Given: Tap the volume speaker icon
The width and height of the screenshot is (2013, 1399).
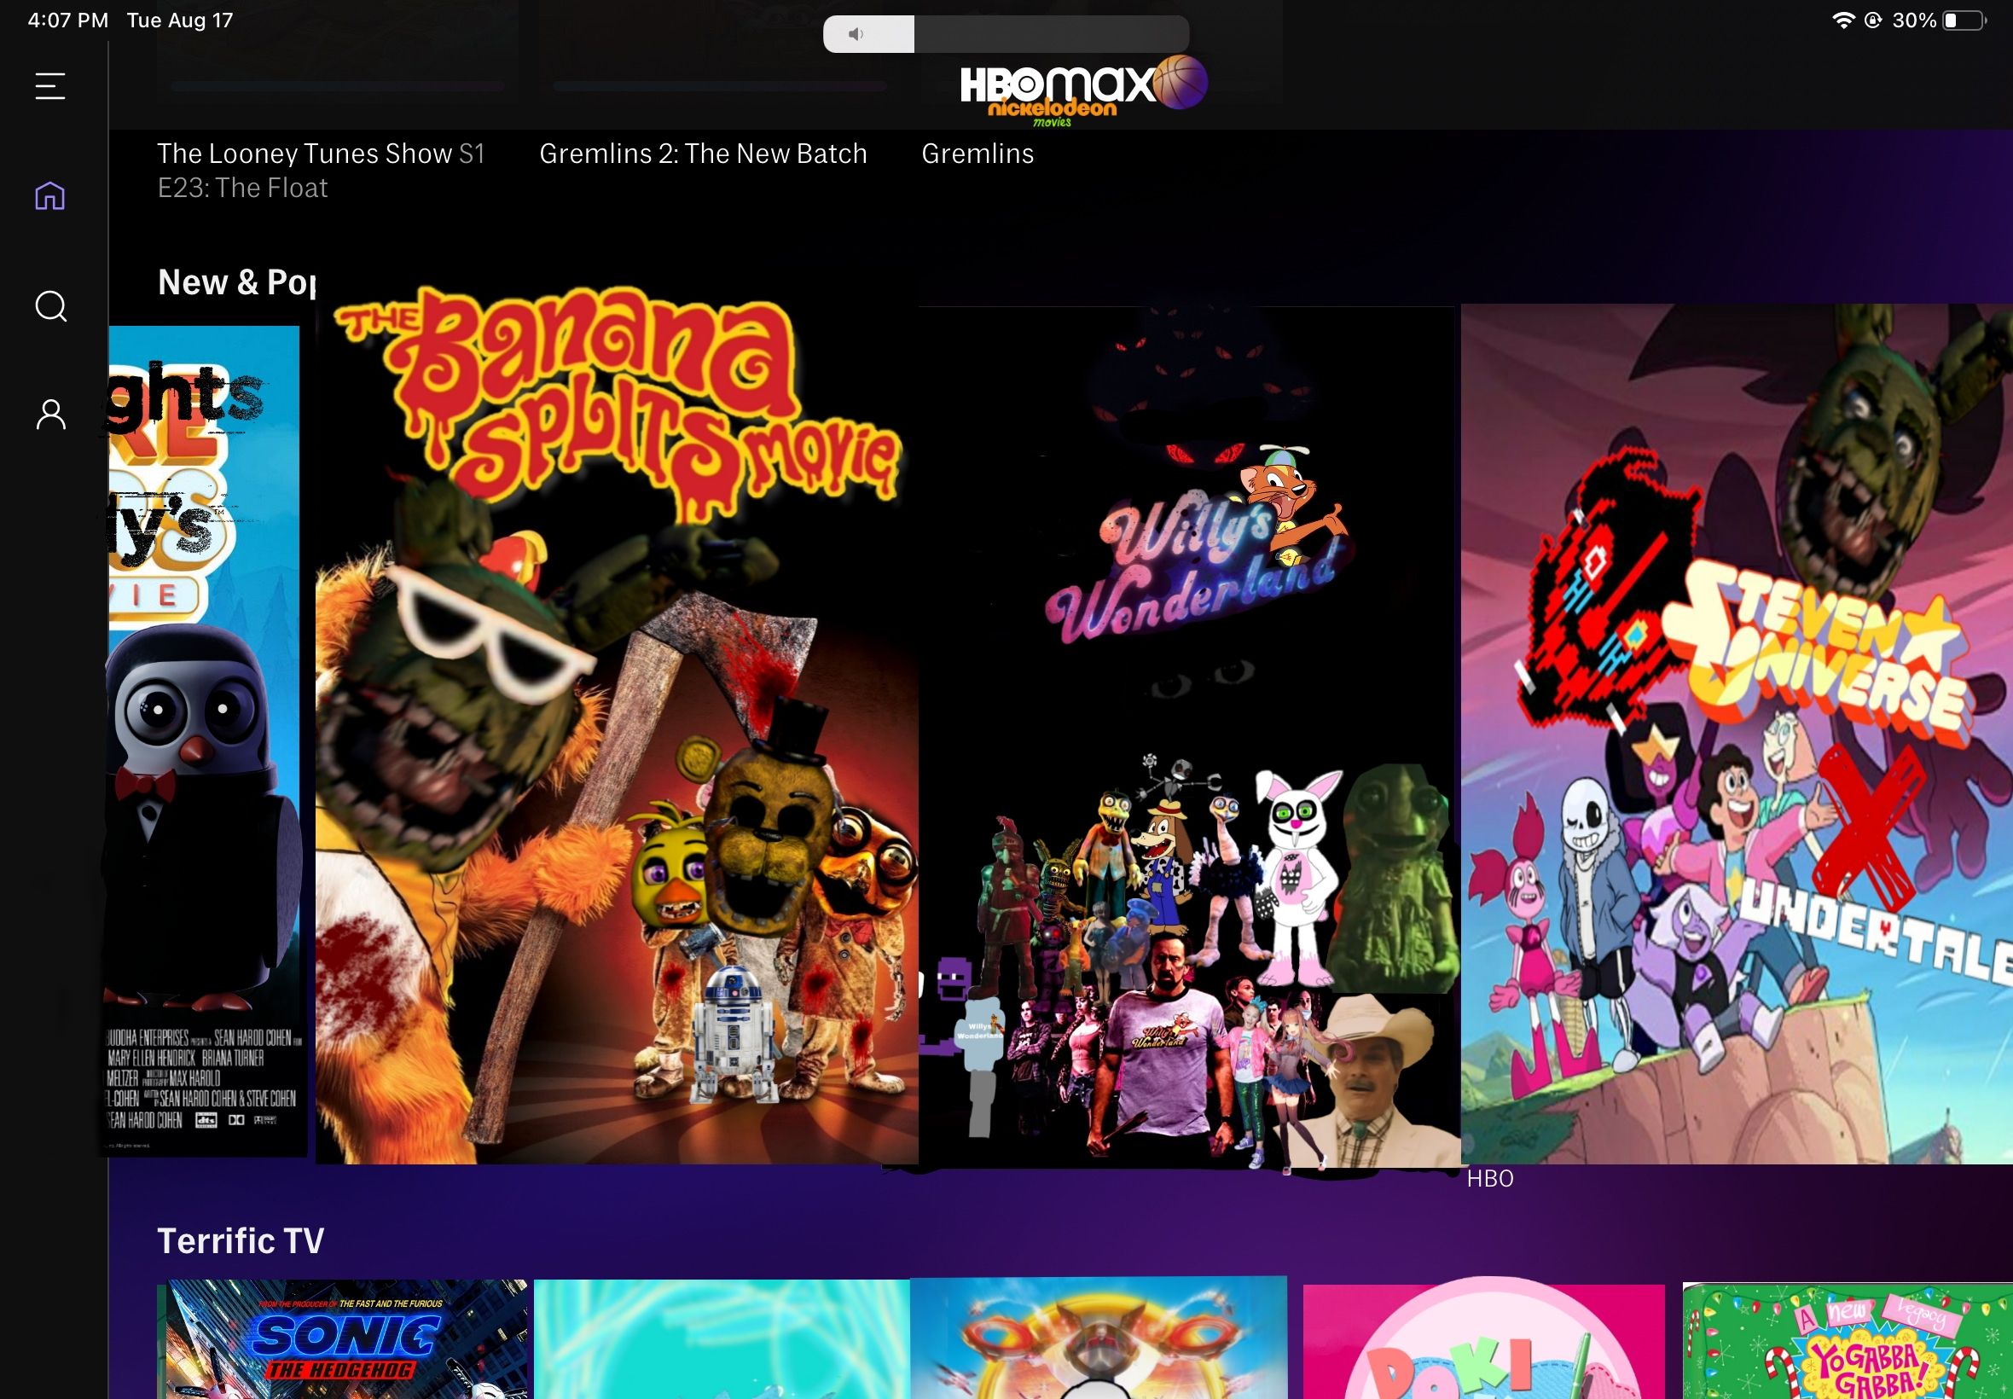Looking at the screenshot, I should coord(856,34).
